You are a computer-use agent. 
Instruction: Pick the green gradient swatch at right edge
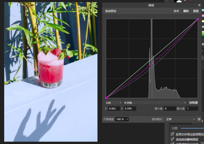pos(203,34)
